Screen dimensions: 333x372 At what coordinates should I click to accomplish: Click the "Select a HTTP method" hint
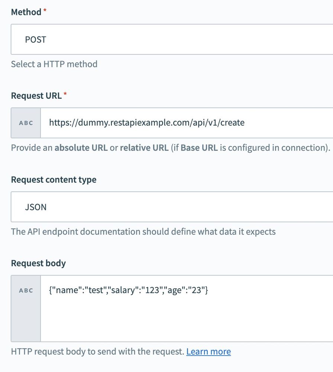pos(54,64)
